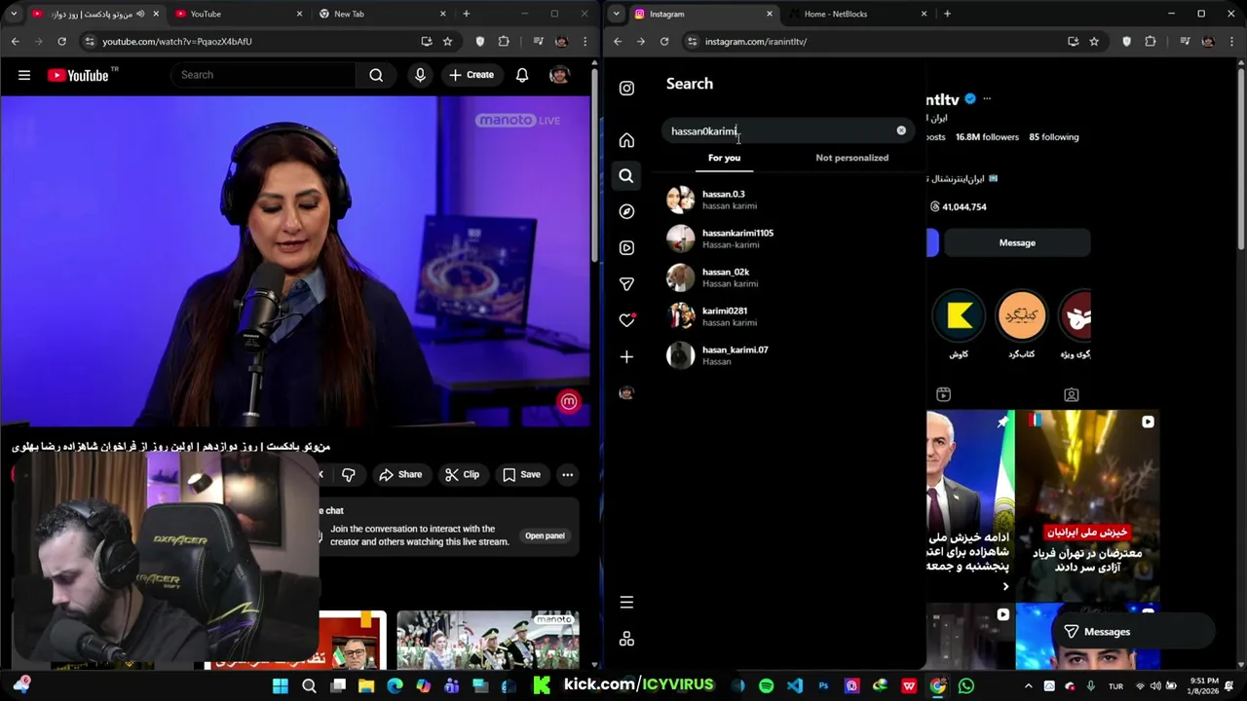The image size is (1247, 701).
Task: Select the Not personalized search tab
Action: click(851, 158)
